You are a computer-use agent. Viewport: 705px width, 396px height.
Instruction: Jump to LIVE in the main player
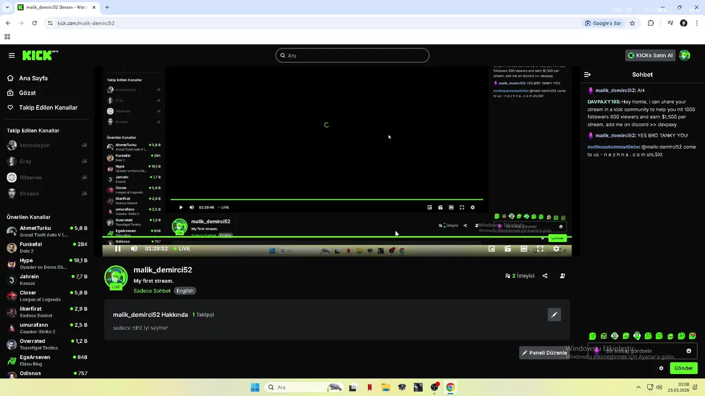pyautogui.click(x=182, y=249)
